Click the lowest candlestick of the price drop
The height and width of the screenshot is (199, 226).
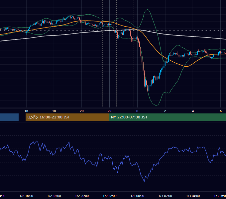coord(148,89)
